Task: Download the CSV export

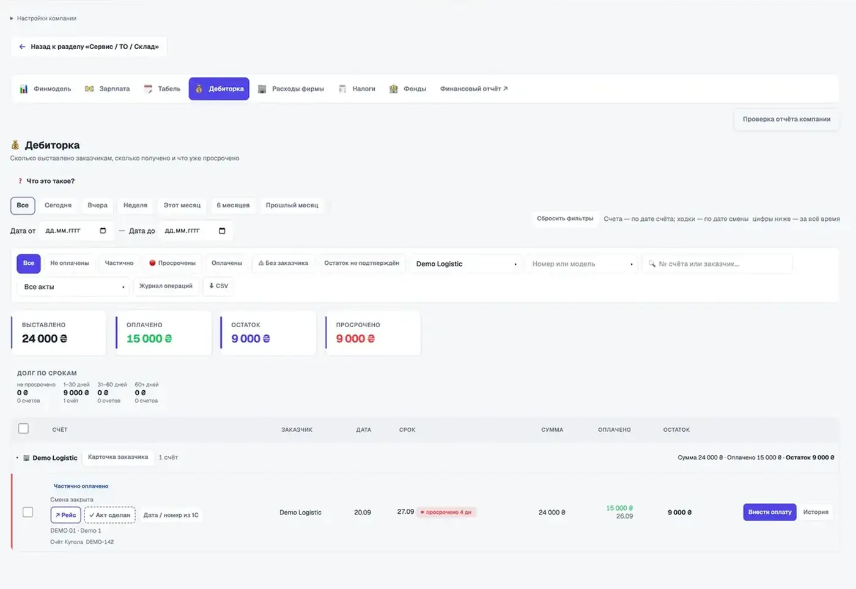Action: tap(218, 286)
